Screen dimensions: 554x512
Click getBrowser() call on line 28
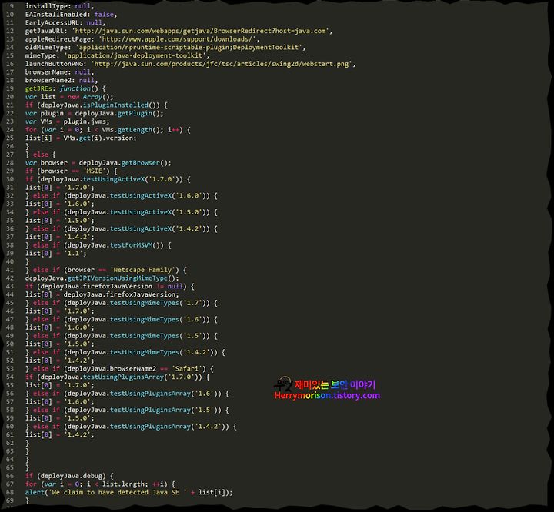click(x=146, y=163)
